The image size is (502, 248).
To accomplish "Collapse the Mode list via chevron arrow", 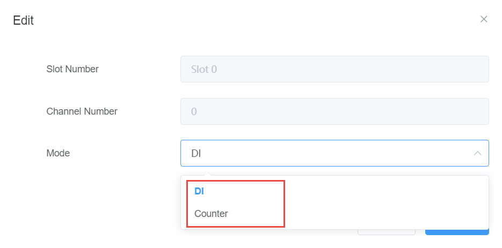I will pyautogui.click(x=477, y=154).
